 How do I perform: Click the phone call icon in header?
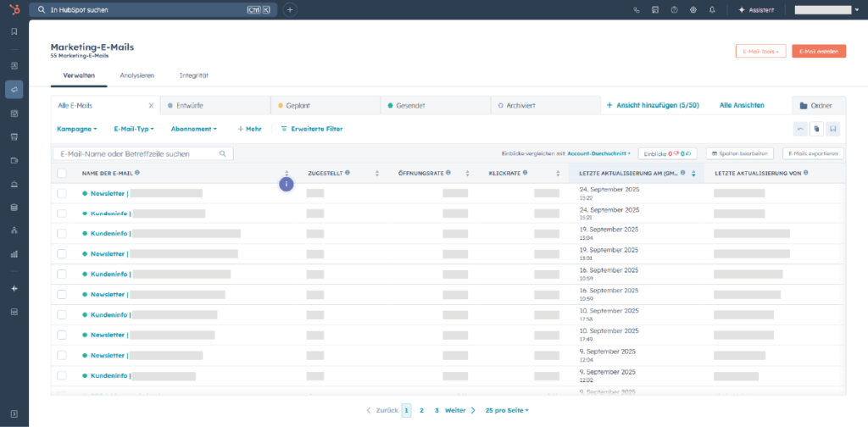point(637,10)
